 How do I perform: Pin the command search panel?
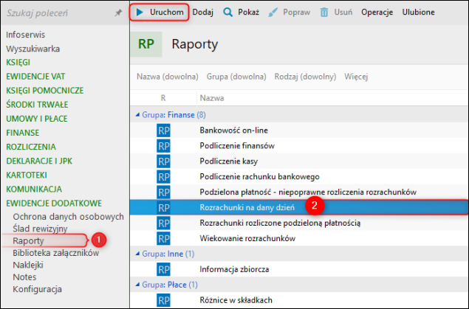pos(118,13)
